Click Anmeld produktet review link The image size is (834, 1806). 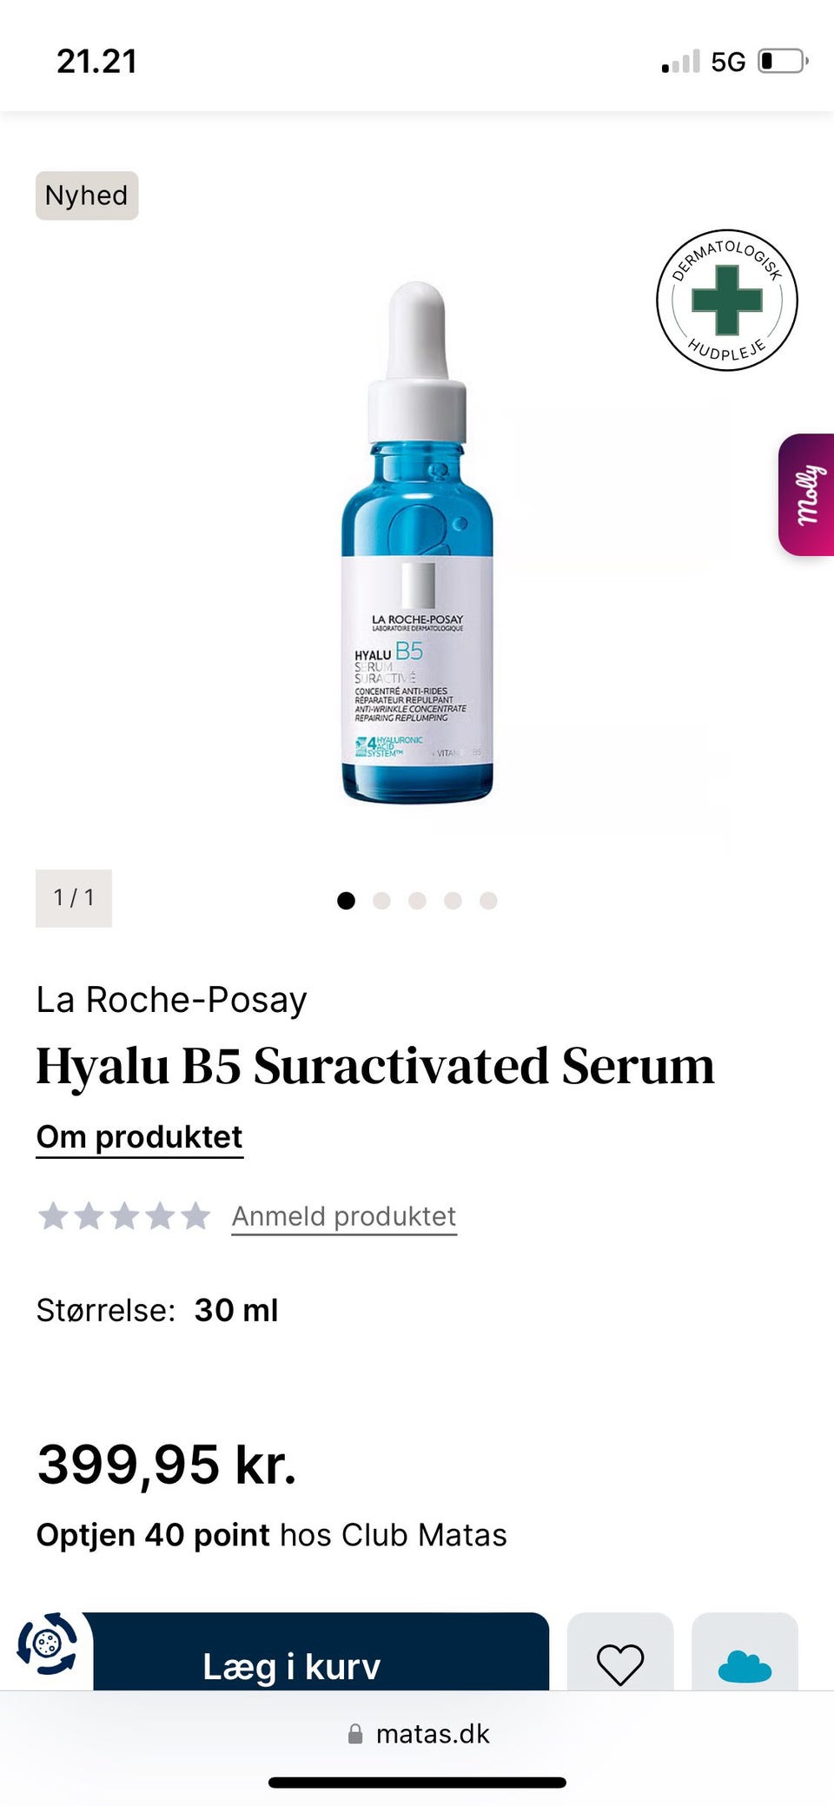point(344,1216)
